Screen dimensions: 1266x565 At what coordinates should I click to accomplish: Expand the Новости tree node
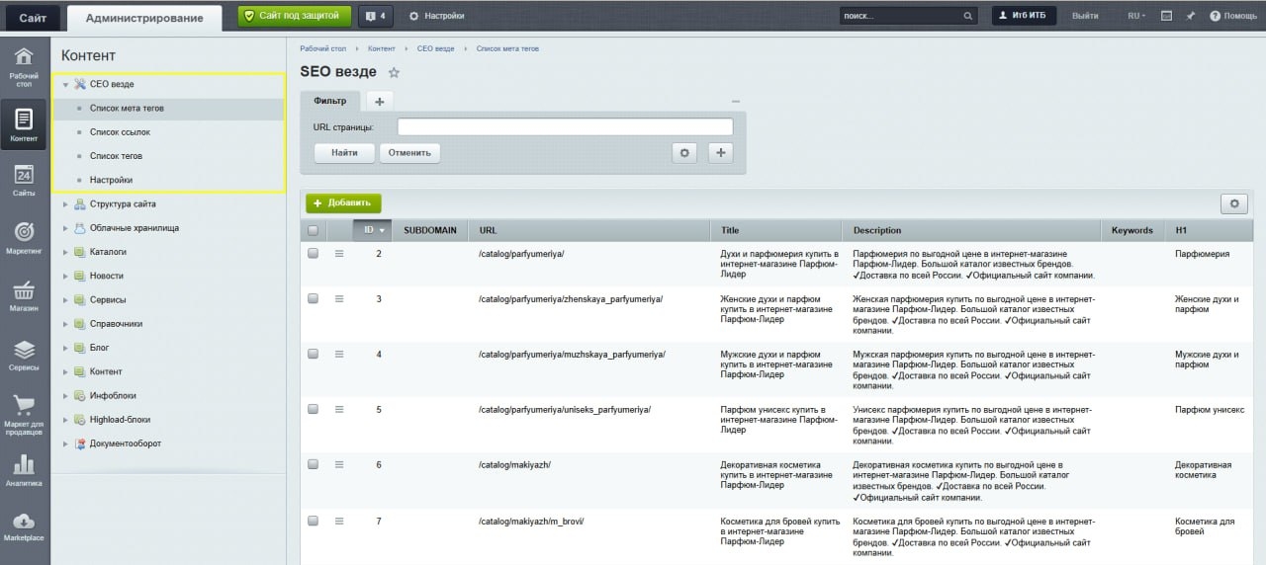[65, 277]
